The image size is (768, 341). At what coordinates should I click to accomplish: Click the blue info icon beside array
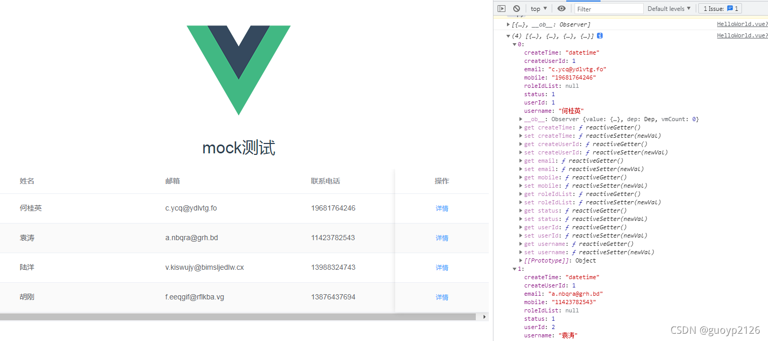tap(600, 36)
